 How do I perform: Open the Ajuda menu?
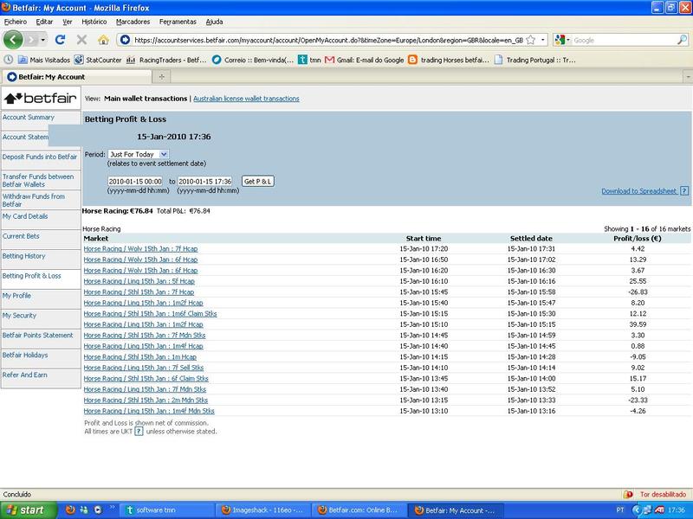pos(214,22)
